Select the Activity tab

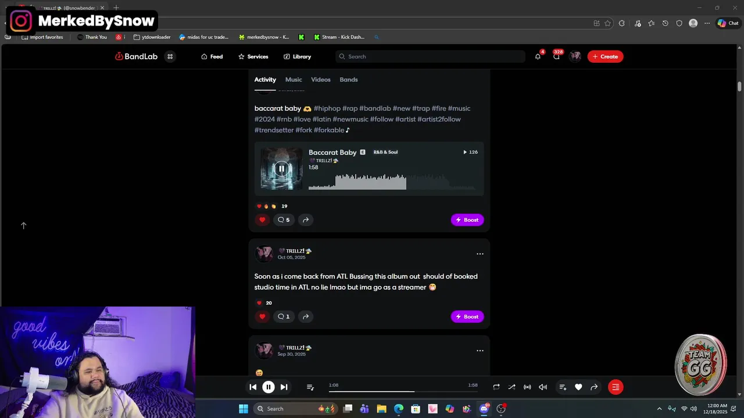point(265,80)
